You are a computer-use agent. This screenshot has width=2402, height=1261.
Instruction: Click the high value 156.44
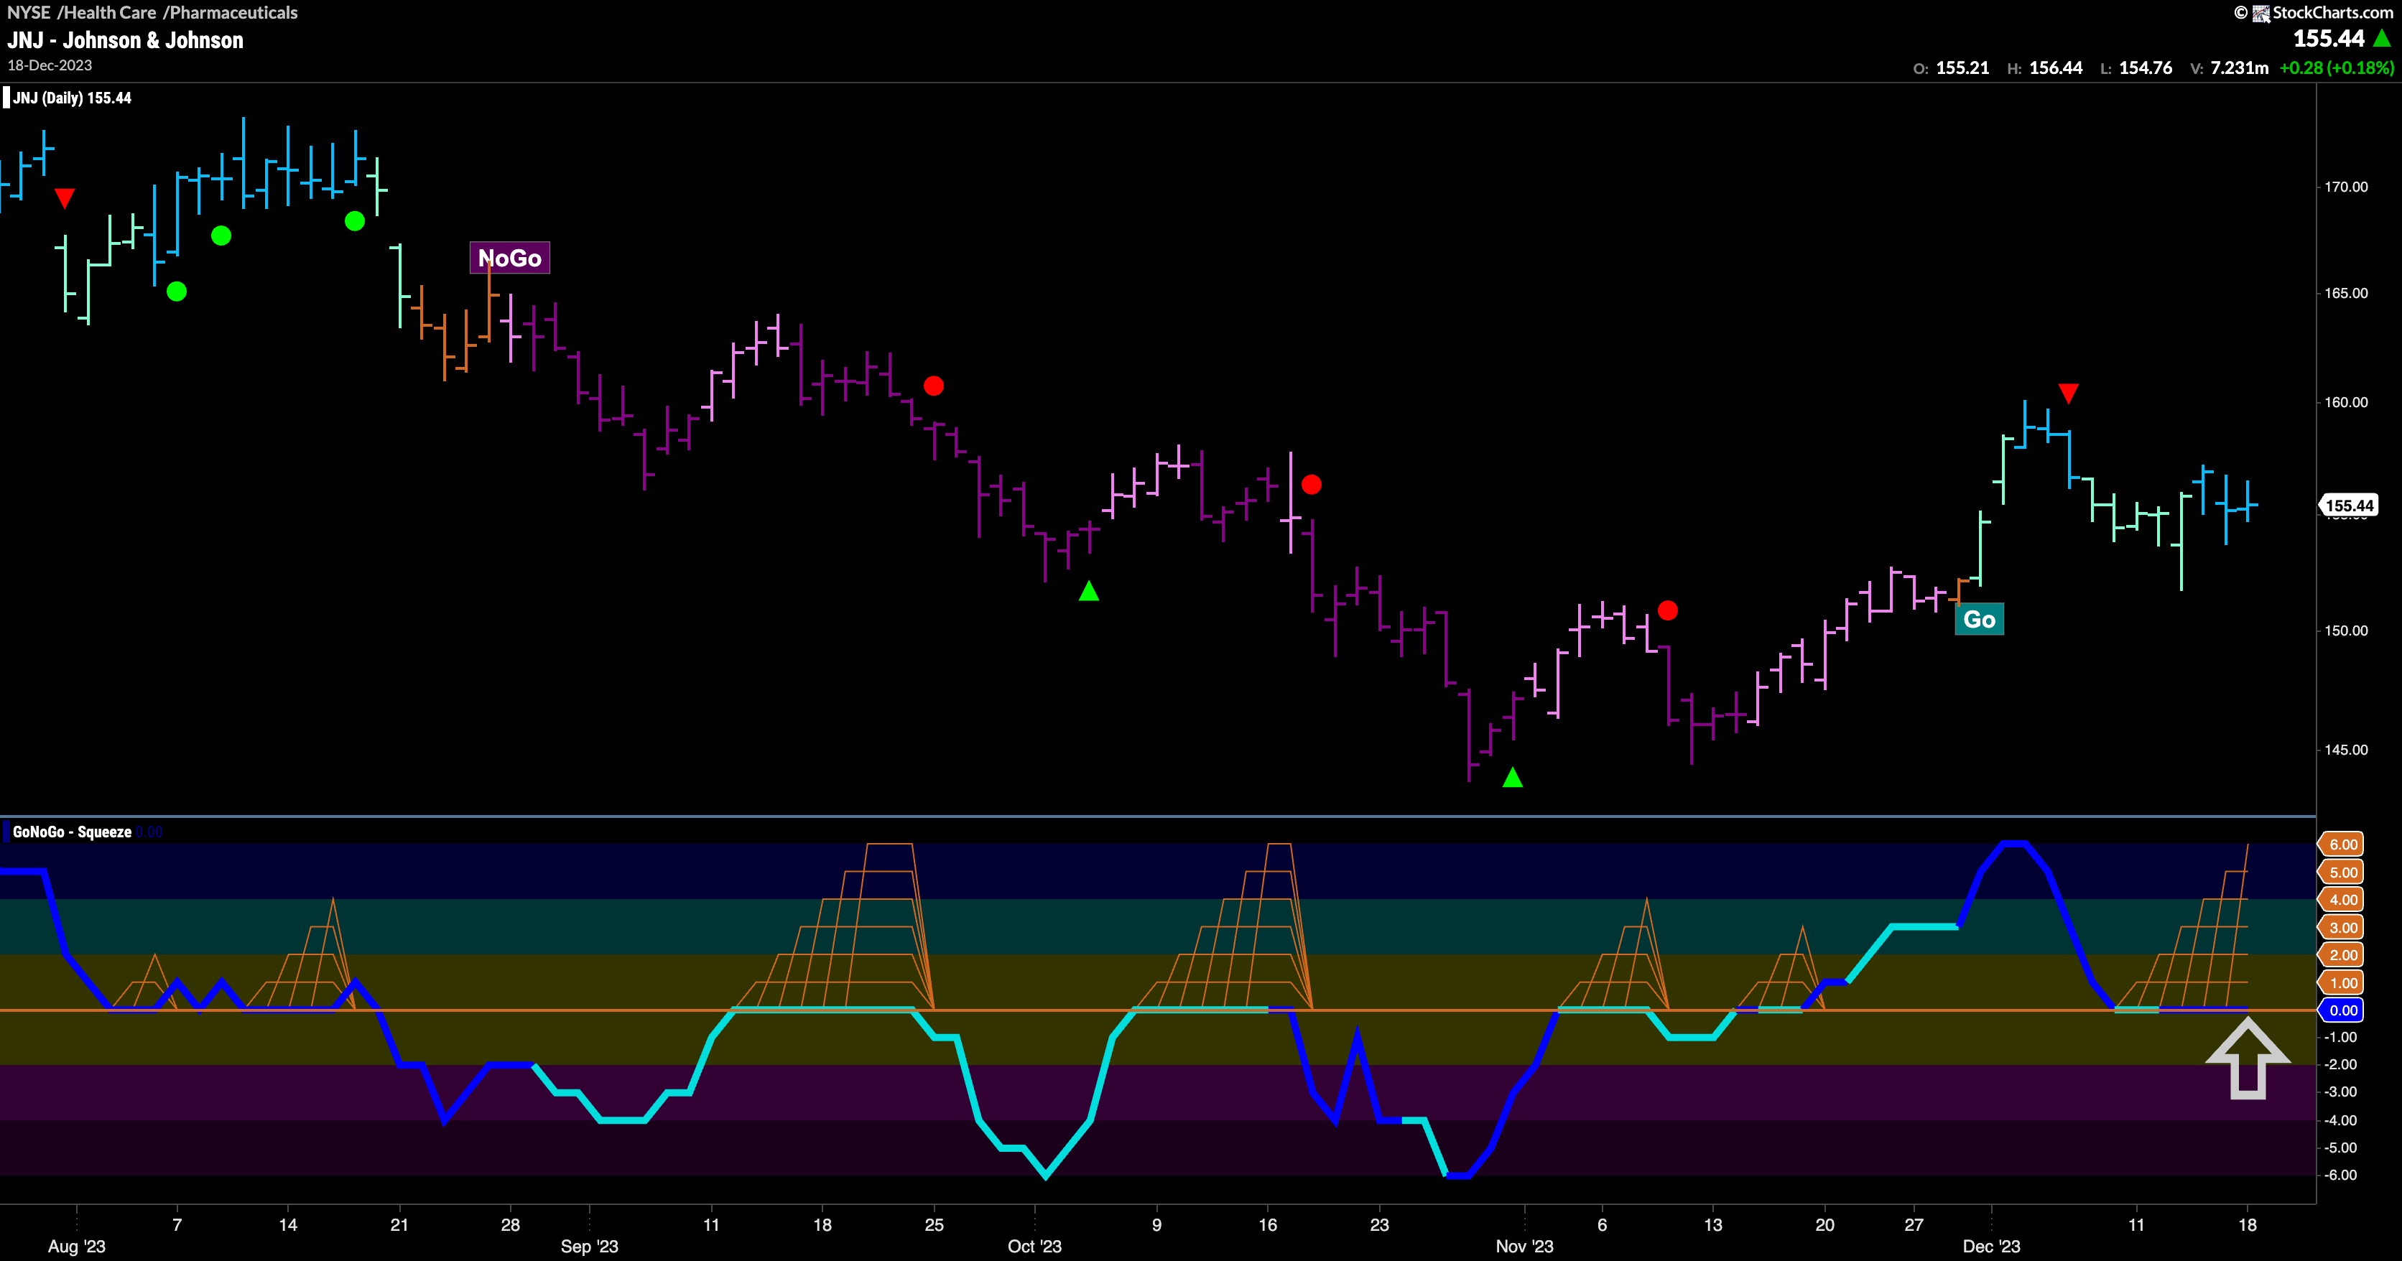point(2055,68)
